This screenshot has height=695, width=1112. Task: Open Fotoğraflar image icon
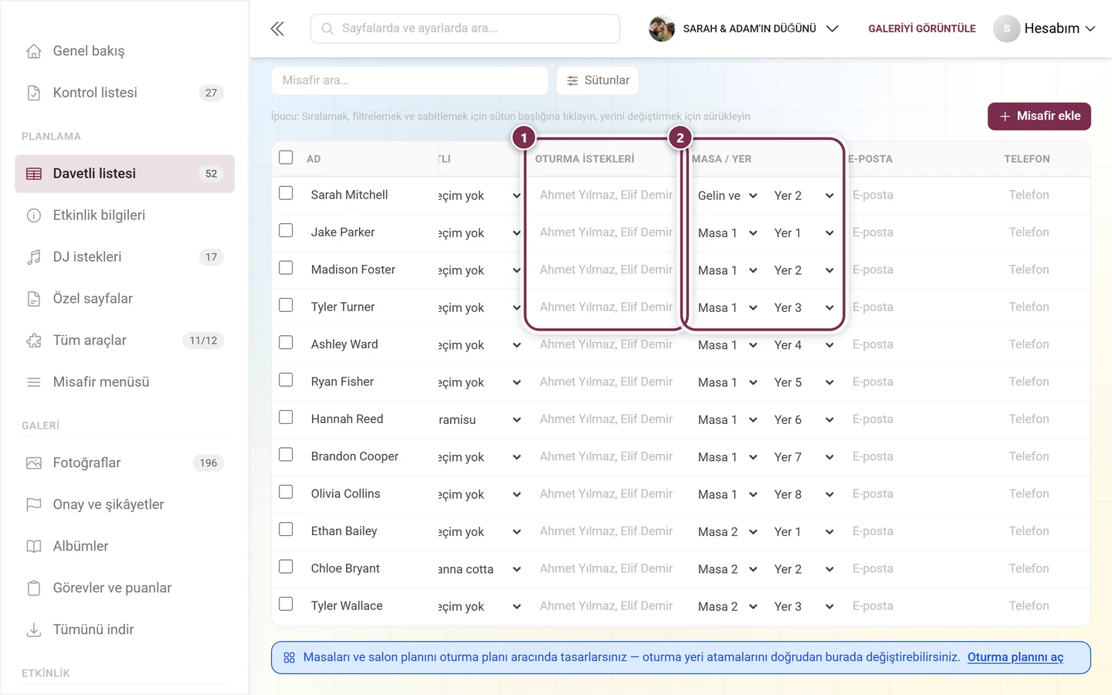[34, 463]
